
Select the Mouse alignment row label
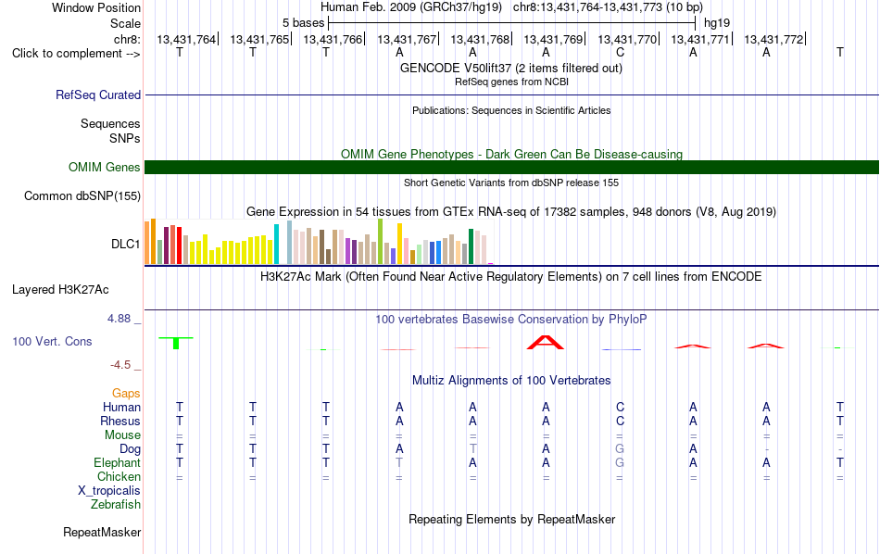tap(122, 435)
